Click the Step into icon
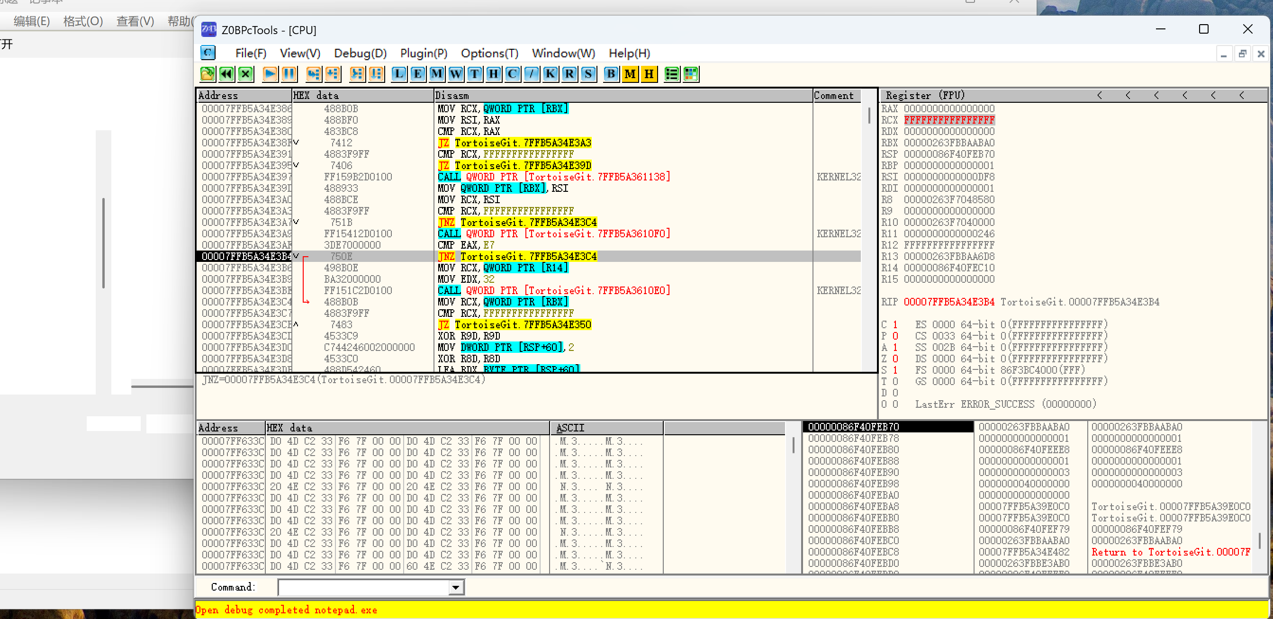This screenshot has height=619, width=1273. (313, 74)
